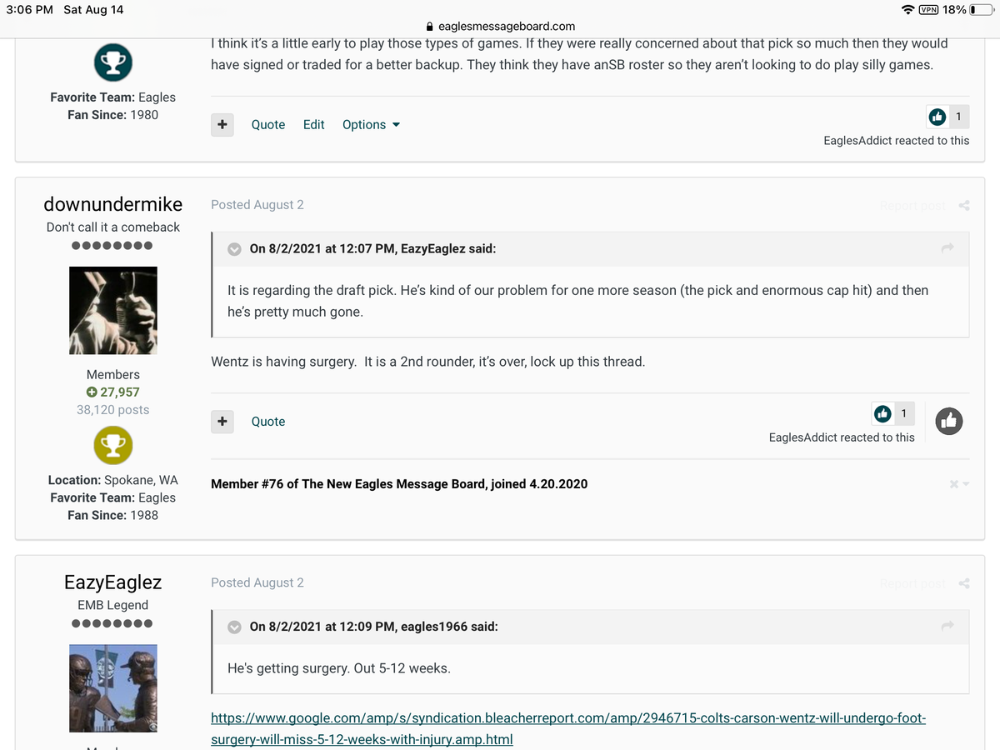Collapse the quoted eagles1966 message
This screenshot has width=1000, height=750.
coord(235,627)
